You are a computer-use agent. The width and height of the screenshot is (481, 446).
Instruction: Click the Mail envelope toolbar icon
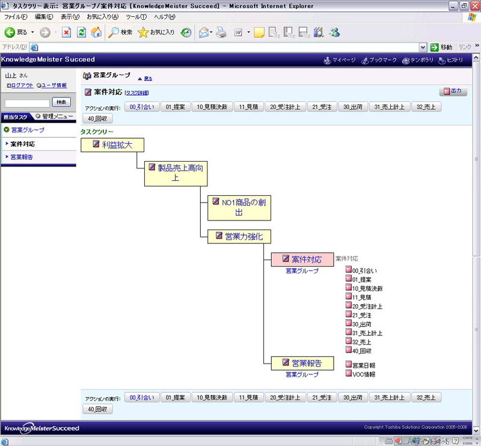(204, 32)
